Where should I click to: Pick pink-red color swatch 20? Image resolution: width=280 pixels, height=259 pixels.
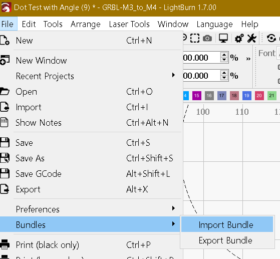[x=259, y=96]
